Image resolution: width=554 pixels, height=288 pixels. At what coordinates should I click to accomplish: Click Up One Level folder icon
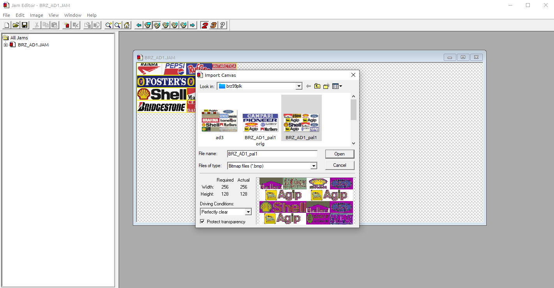coord(318,86)
